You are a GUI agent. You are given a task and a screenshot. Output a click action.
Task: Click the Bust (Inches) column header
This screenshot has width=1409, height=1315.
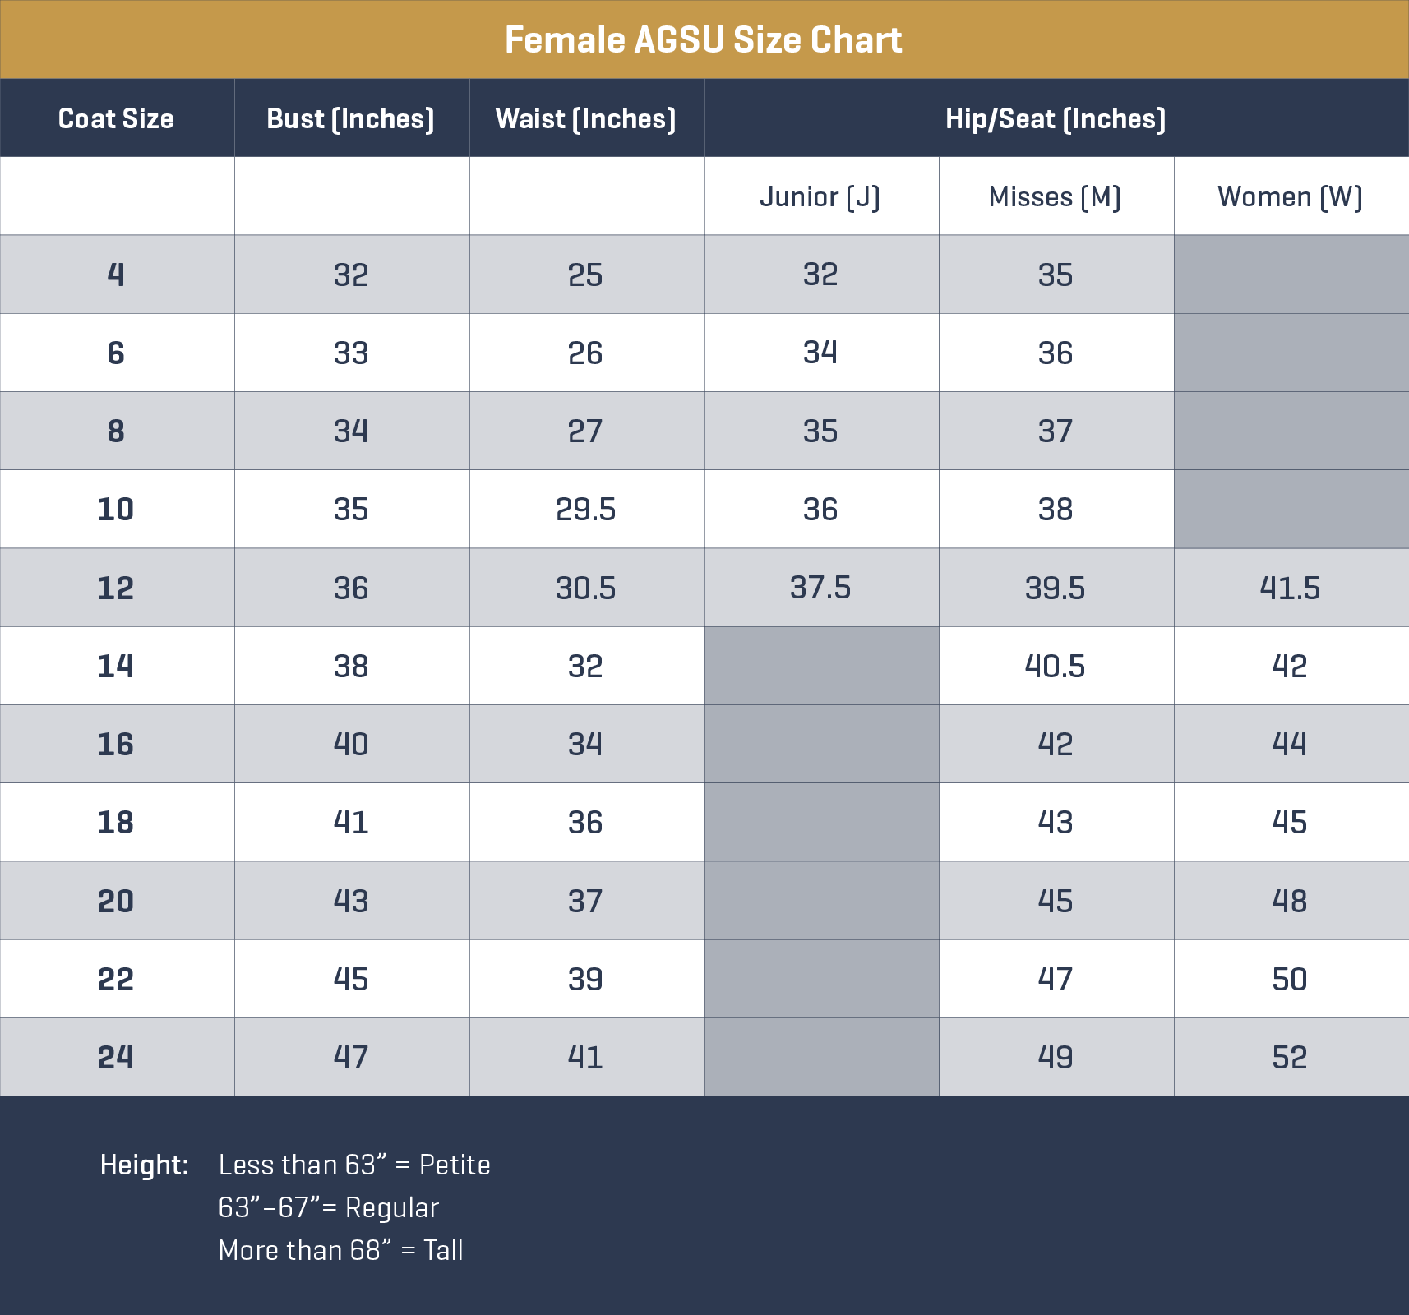coord(351,118)
